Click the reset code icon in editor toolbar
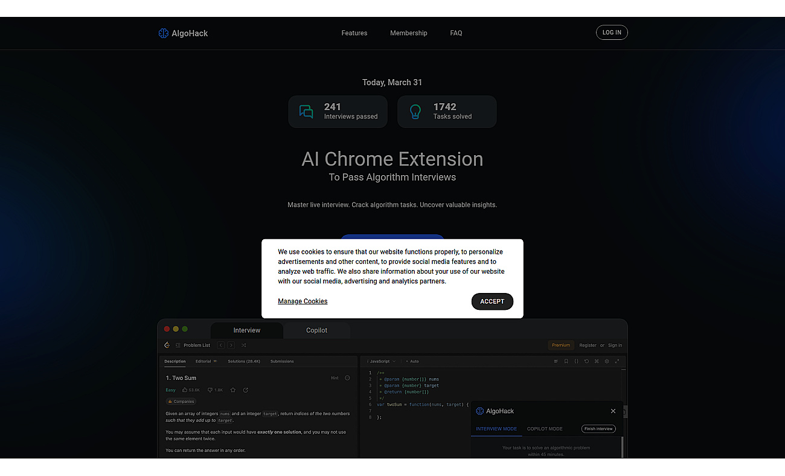This screenshot has height=476, width=785. click(x=586, y=361)
